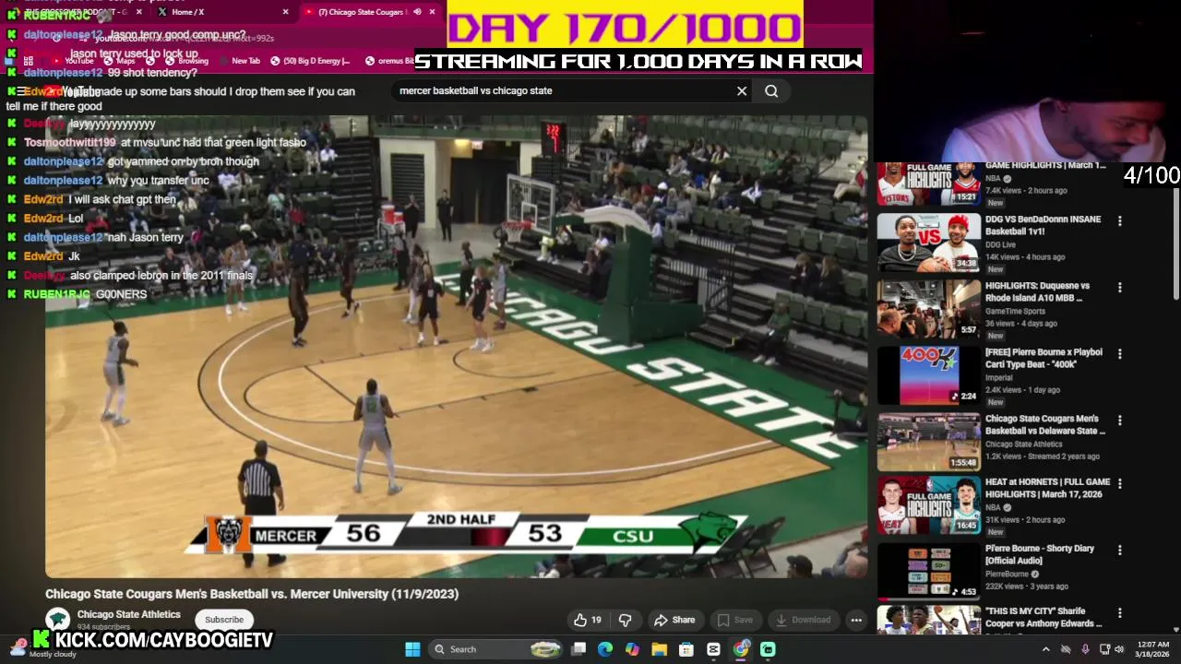The width and height of the screenshot is (1181, 664).
Task: Open the weather widget showing Mostly cloudy
Action: coord(42,649)
